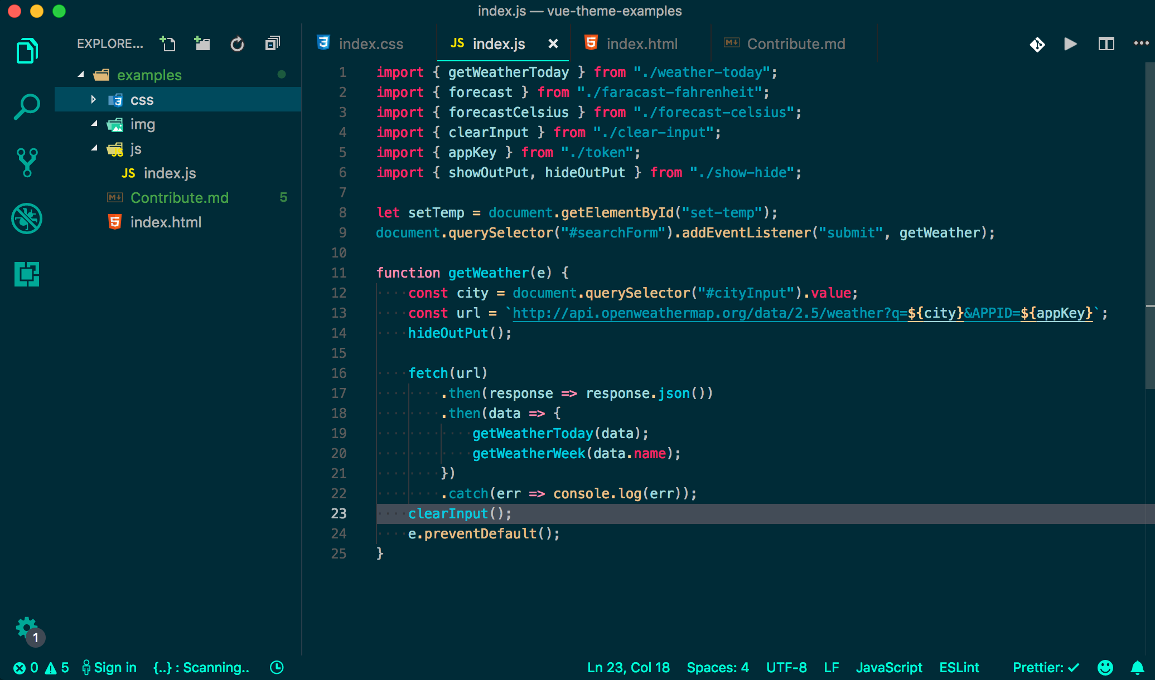This screenshot has width=1155, height=680.
Task: Refresh the Explorer file tree
Action: point(237,44)
